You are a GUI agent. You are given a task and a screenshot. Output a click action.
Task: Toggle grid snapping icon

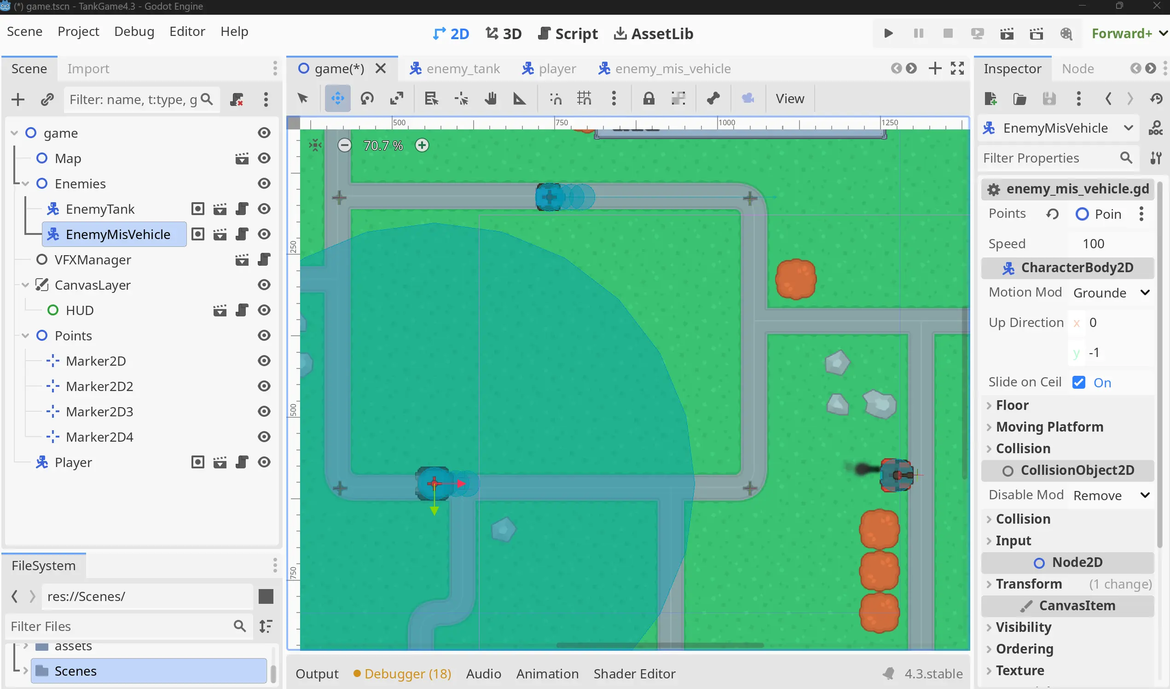tap(584, 99)
